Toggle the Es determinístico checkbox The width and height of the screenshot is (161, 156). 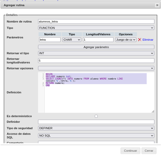(x=96, y=116)
